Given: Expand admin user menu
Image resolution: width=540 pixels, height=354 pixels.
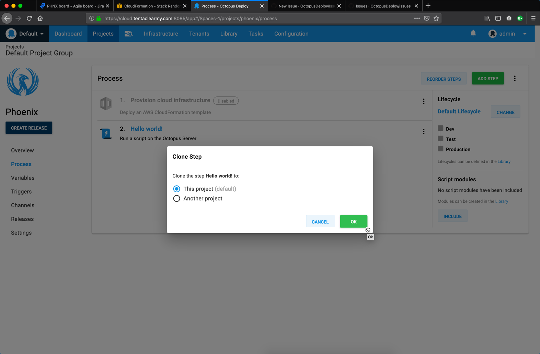Looking at the screenshot, I should click(525, 34).
